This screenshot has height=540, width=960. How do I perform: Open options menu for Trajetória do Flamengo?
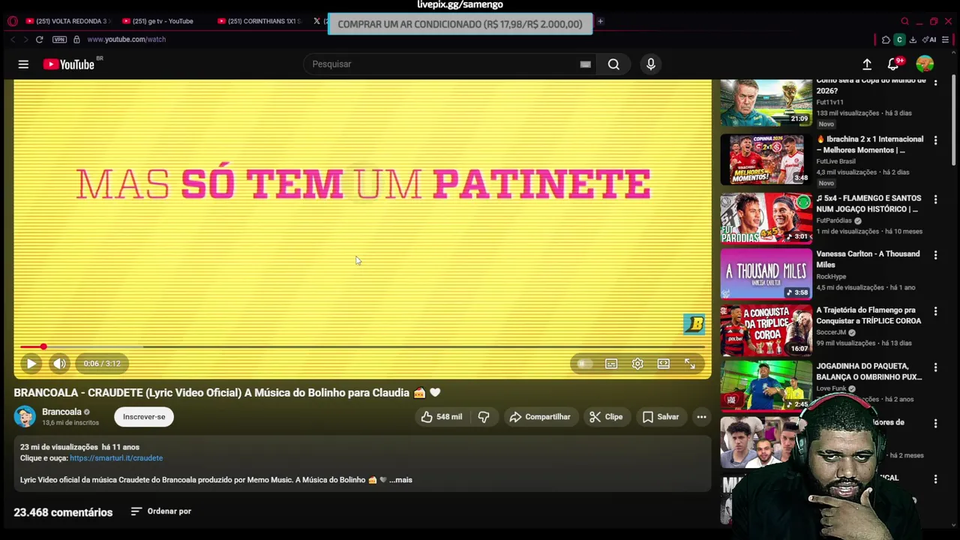935,311
